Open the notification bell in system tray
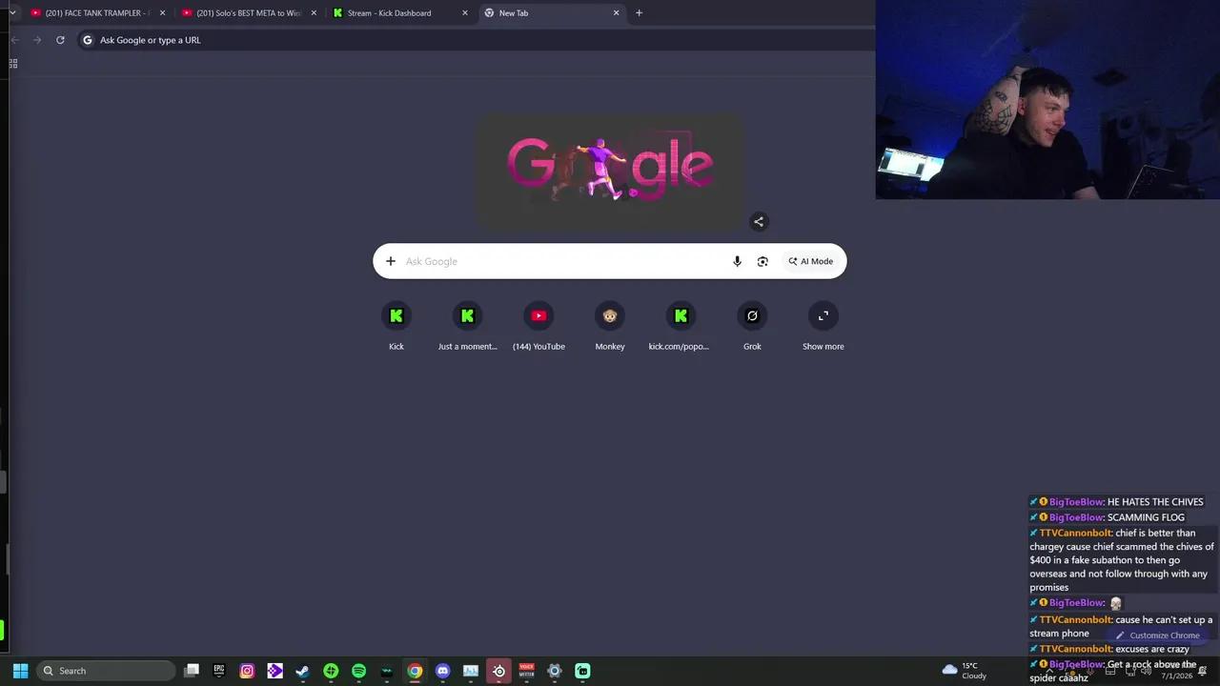Image resolution: width=1220 pixels, height=686 pixels. pyautogui.click(x=1203, y=671)
